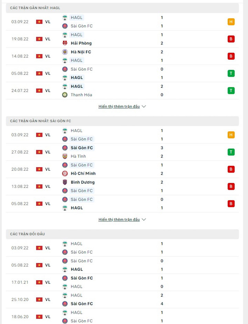
Task: Expand more matches under Sài Gòn FC section
Action: 119,220
